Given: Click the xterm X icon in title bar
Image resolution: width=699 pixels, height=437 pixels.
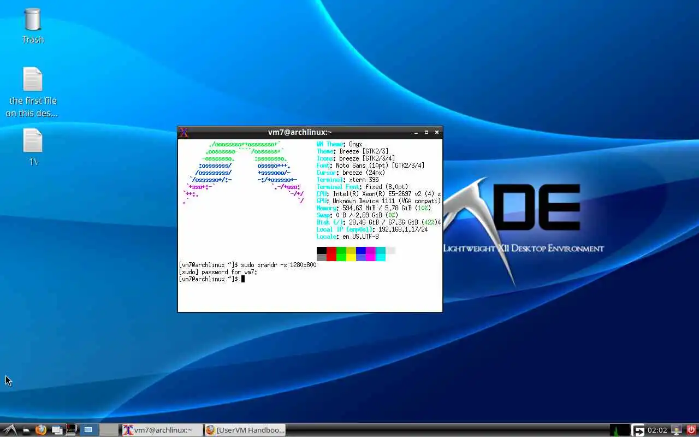Looking at the screenshot, I should tap(184, 132).
